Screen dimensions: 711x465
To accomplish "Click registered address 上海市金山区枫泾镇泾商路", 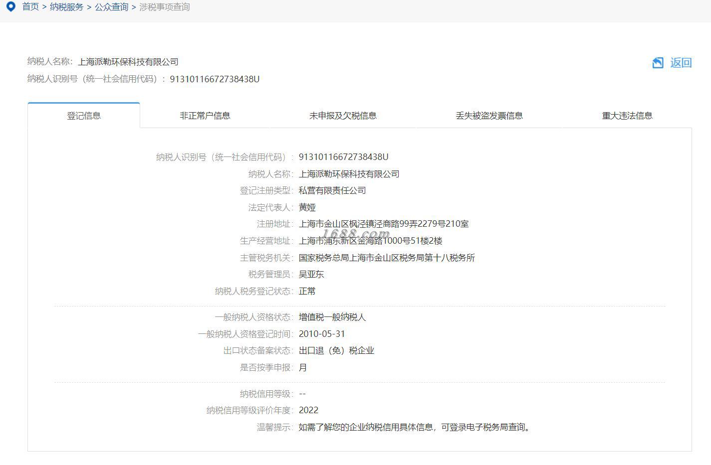I will 384,224.
